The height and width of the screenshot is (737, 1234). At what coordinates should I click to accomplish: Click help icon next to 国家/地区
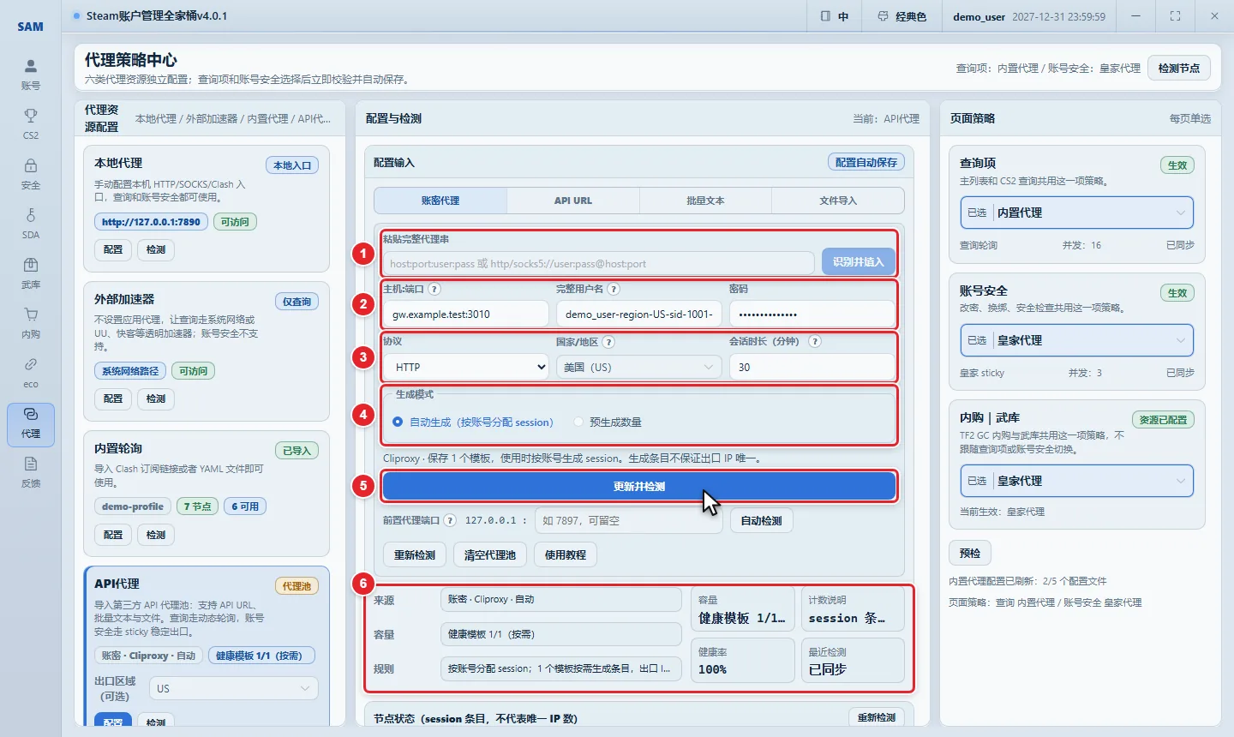(608, 342)
